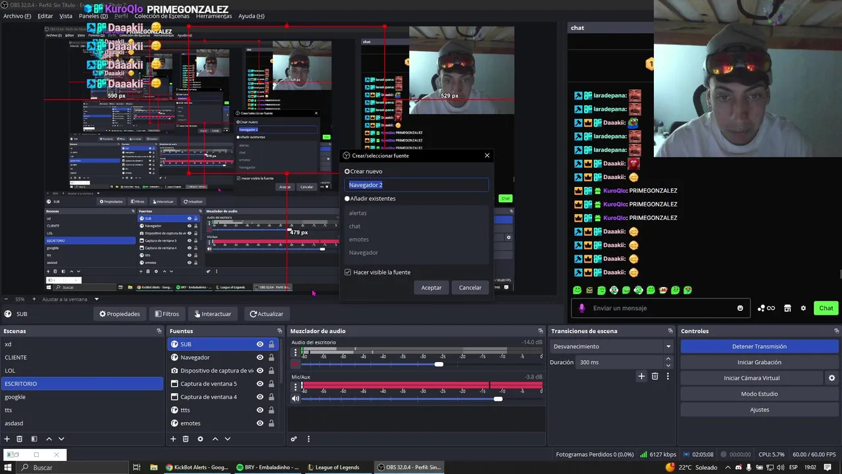Select the LOL scene
Screen dimensions: 842x474
[82, 371]
